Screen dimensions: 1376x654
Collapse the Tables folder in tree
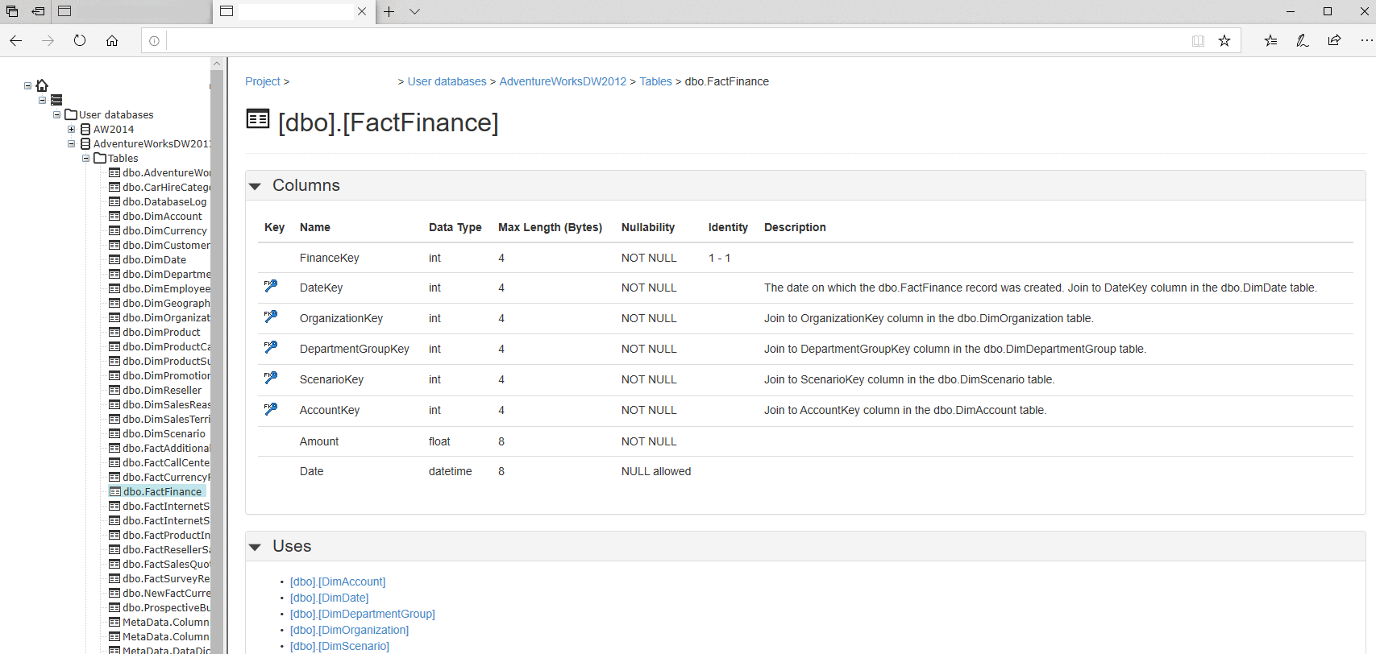pos(86,158)
